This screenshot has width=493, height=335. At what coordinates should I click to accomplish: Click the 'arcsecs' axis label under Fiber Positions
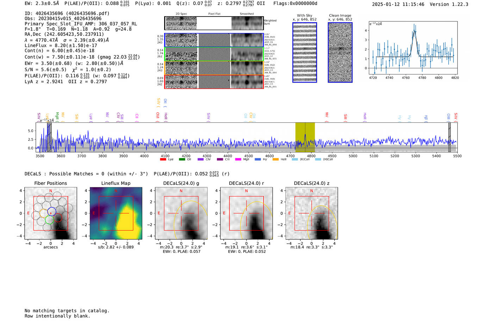tap(51, 247)
